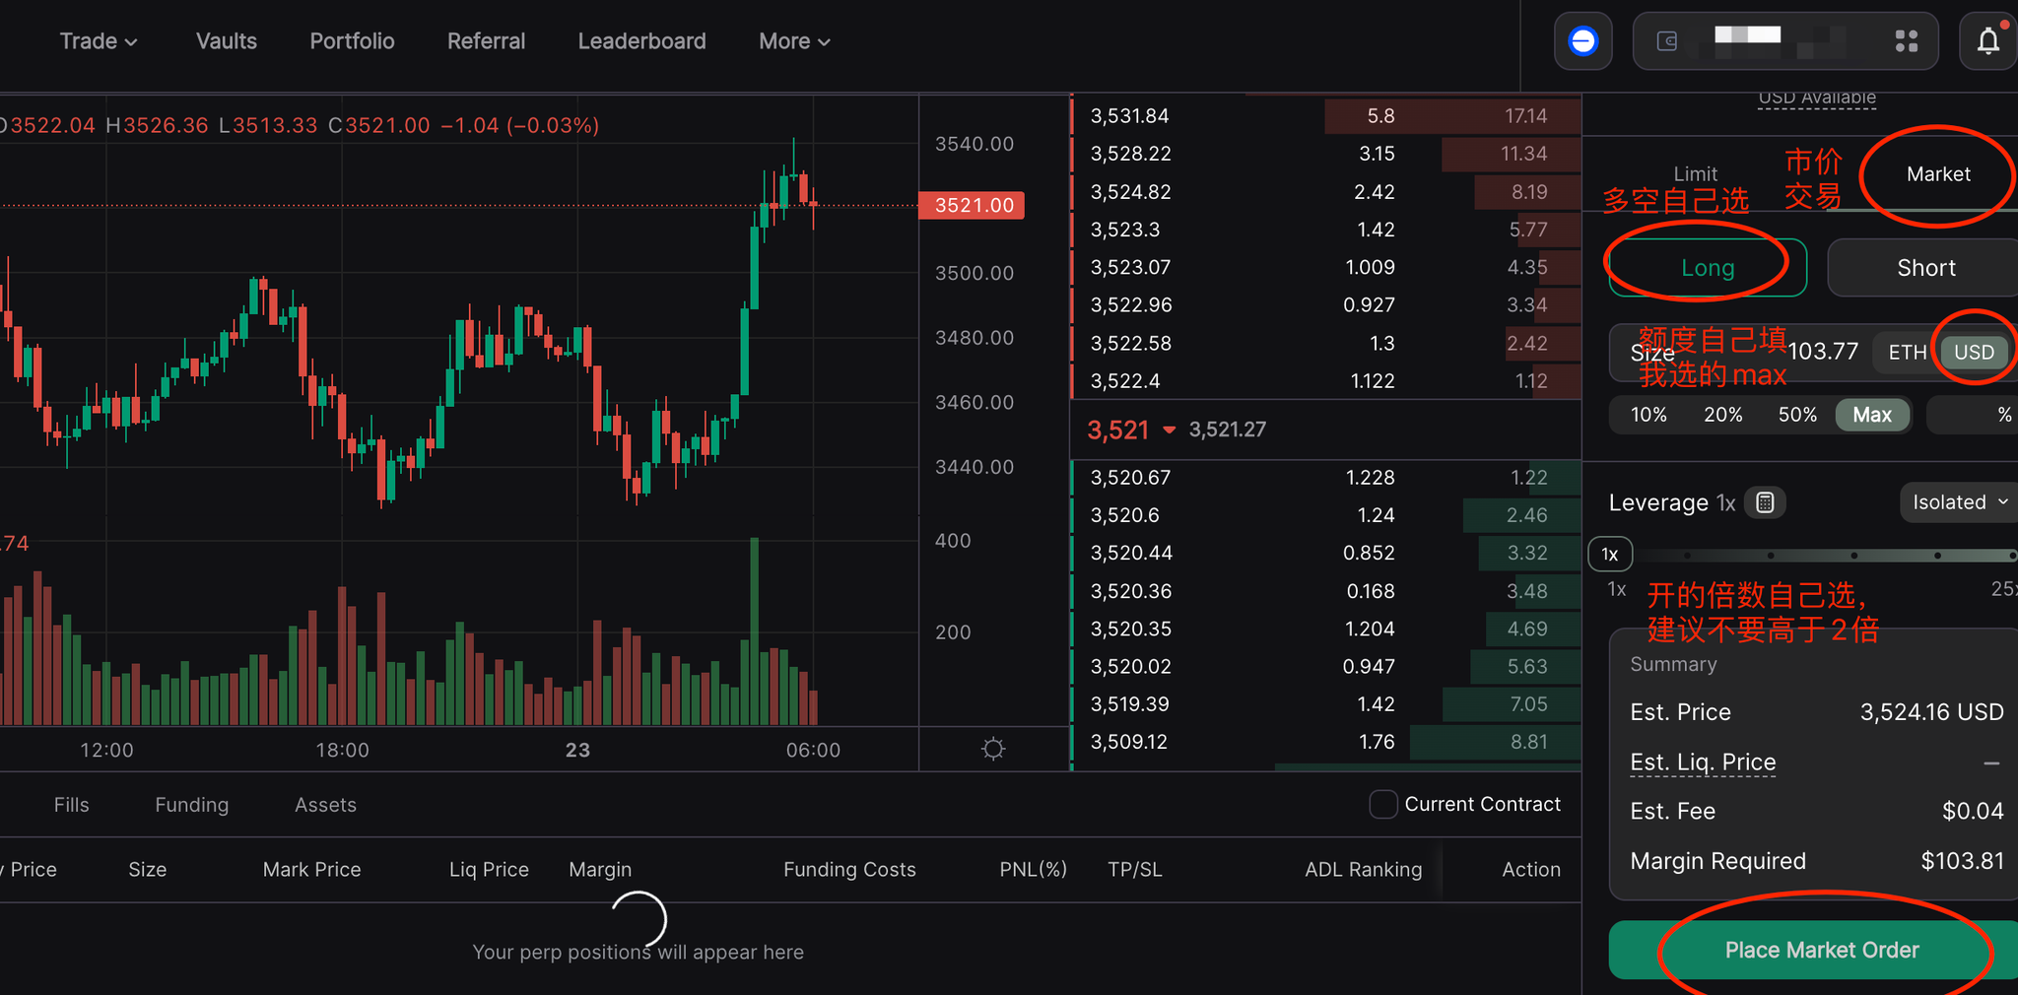Open chart settings gear icon
Viewport: 2018px width, 995px height.
pos(993,749)
